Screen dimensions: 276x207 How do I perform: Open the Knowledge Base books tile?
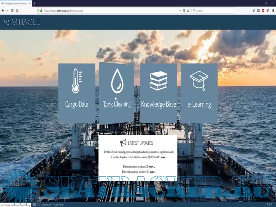pos(158,93)
